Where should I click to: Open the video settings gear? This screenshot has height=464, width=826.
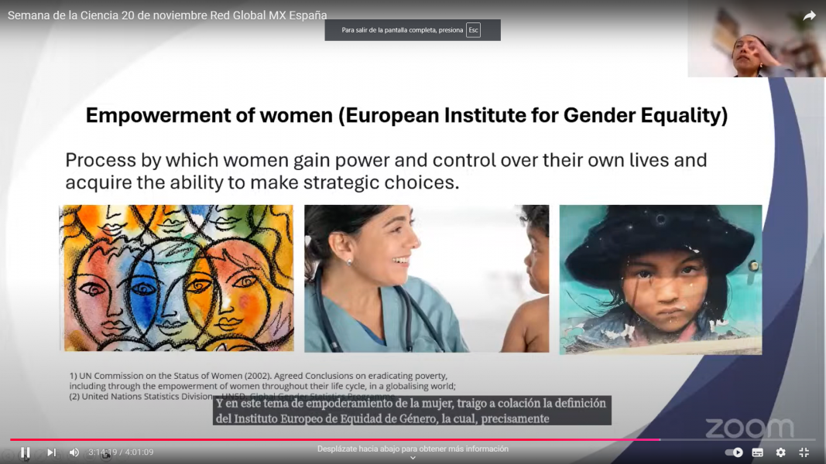780,452
